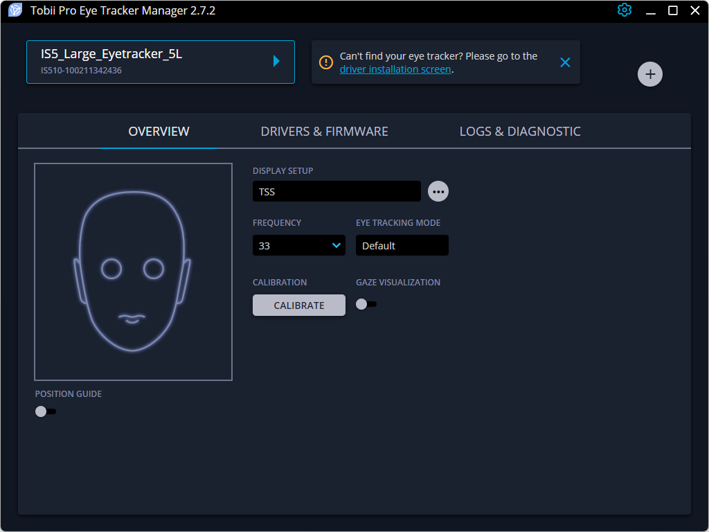
Task: Dismiss the eye tracker notification banner
Action: point(565,62)
